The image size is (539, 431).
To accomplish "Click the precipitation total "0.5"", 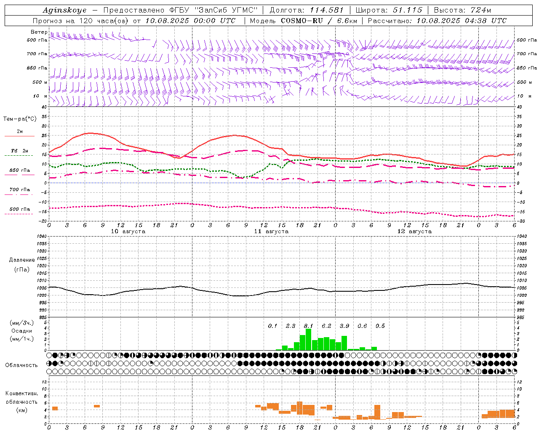I will (x=380, y=326).
